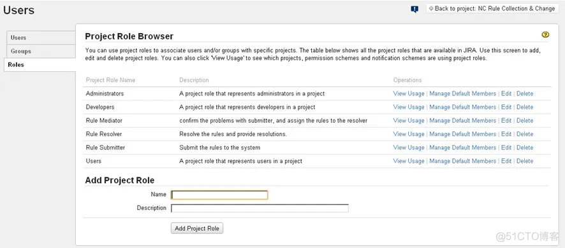
Task: Delete the Developers project role
Action: [x=525, y=107]
